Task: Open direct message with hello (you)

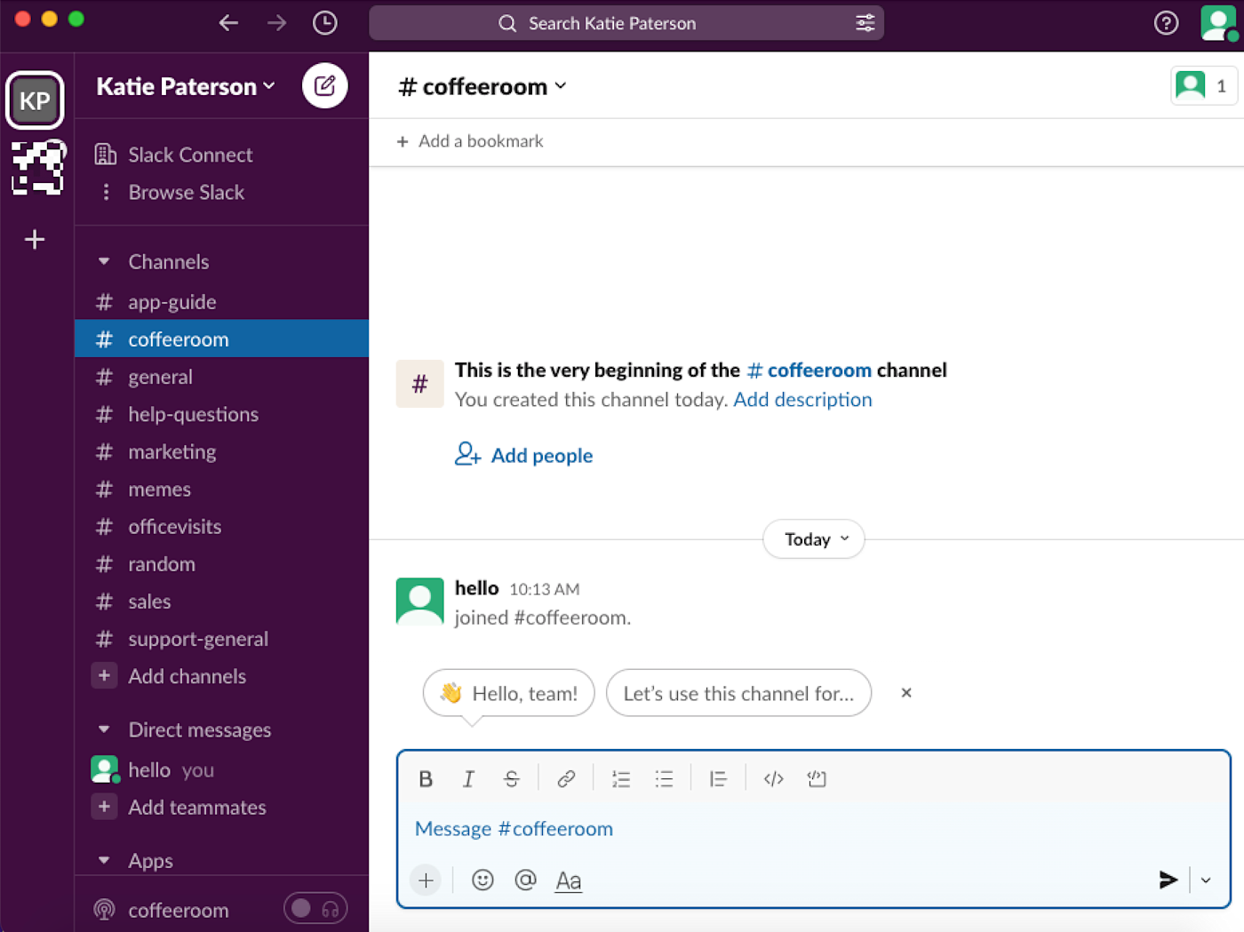Action: point(222,769)
